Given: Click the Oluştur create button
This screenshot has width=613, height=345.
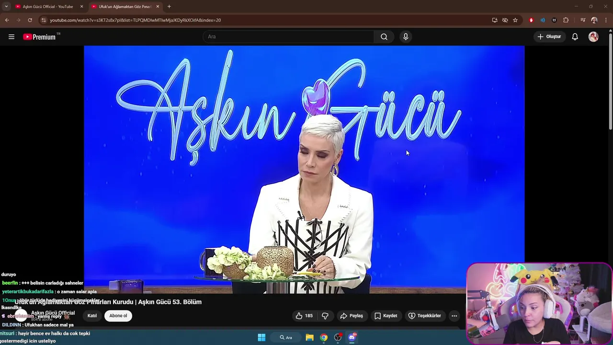Looking at the screenshot, I should pyautogui.click(x=549, y=37).
